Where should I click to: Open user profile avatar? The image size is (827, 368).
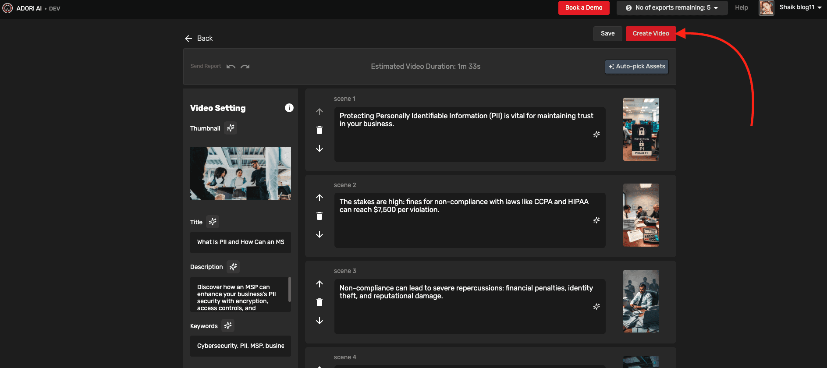click(x=767, y=8)
